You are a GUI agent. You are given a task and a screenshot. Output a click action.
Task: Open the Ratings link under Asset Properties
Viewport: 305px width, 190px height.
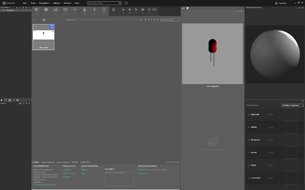[84, 170]
